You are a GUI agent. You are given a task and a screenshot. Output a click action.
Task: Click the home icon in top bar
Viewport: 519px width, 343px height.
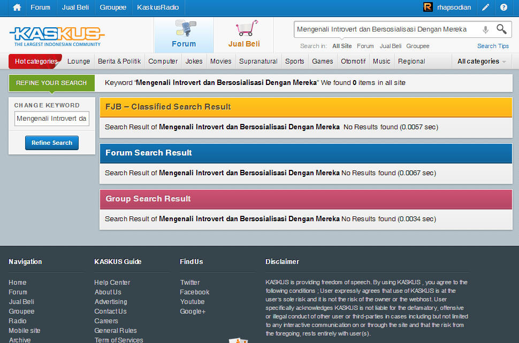pyautogui.click(x=17, y=7)
